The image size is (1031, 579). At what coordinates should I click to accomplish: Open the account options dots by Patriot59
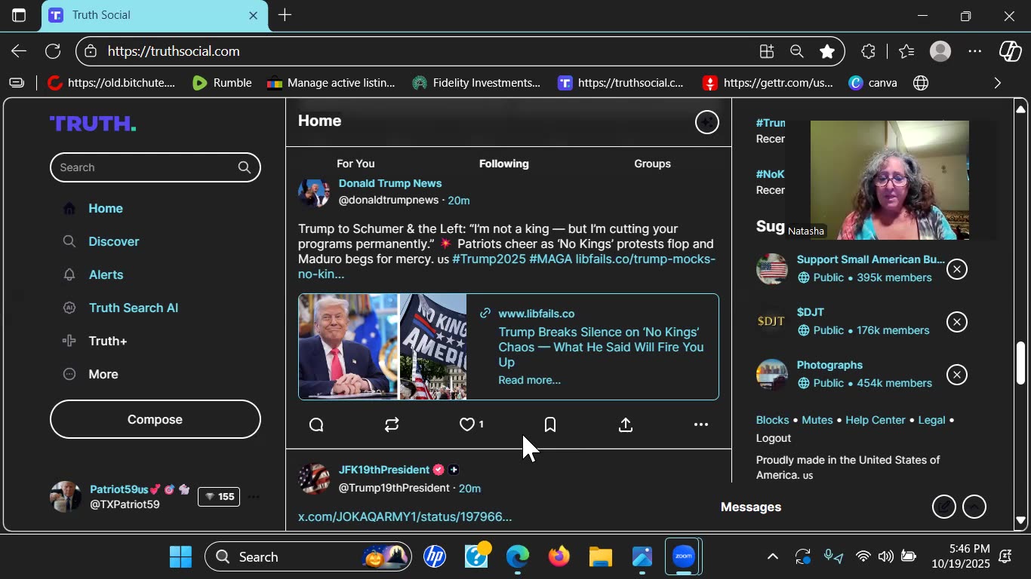click(x=254, y=497)
